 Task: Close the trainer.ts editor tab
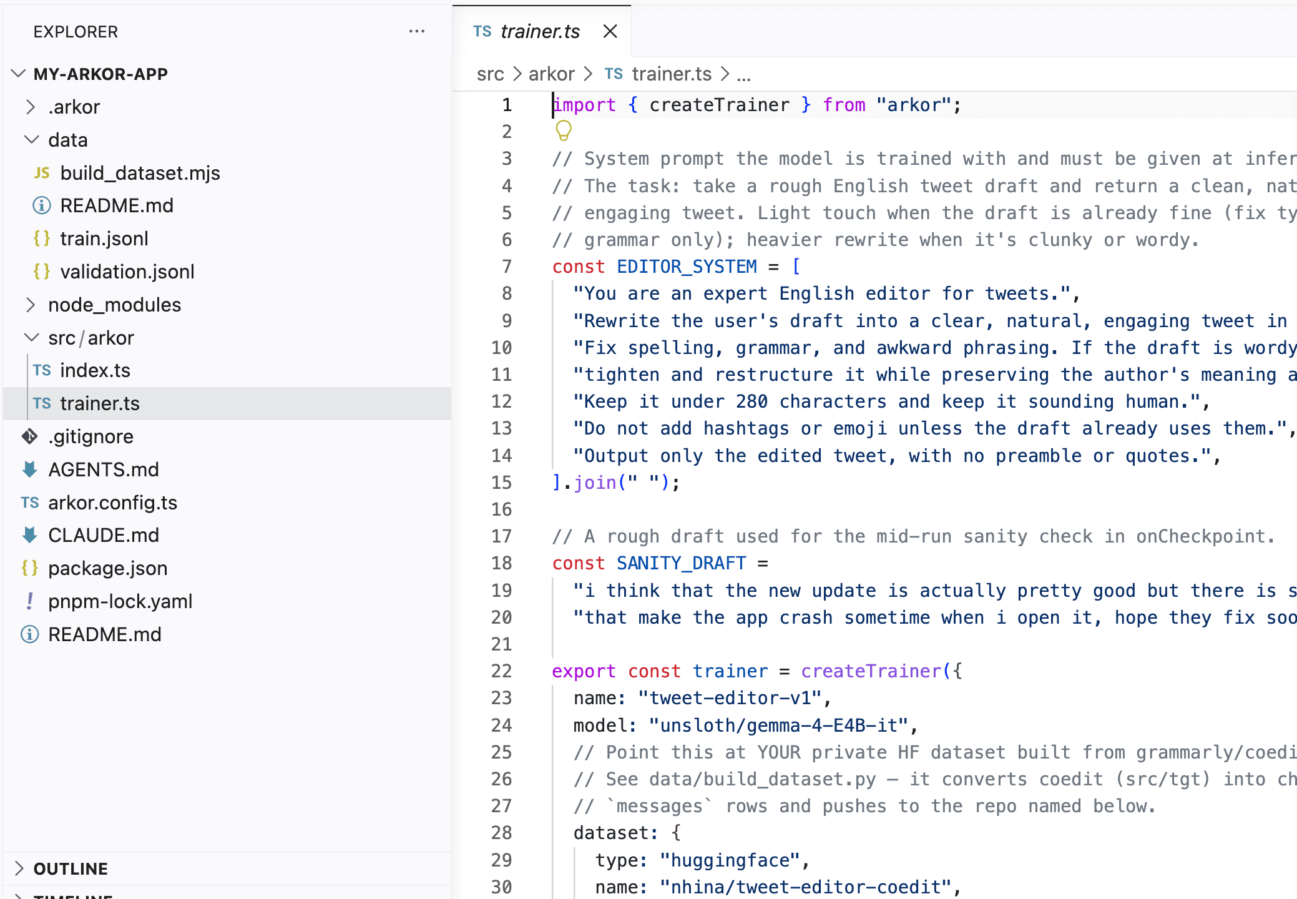click(x=610, y=31)
